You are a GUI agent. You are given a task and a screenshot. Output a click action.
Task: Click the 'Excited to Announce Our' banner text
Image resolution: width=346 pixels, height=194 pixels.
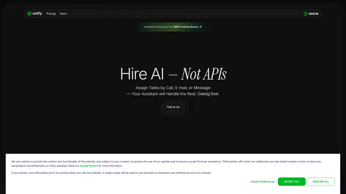[x=159, y=27]
